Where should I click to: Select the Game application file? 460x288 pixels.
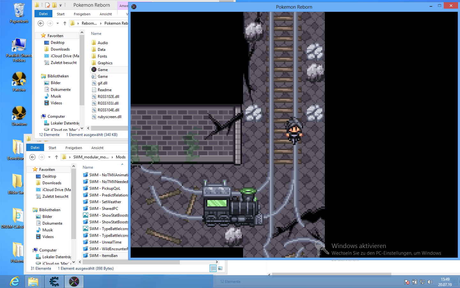tap(103, 70)
